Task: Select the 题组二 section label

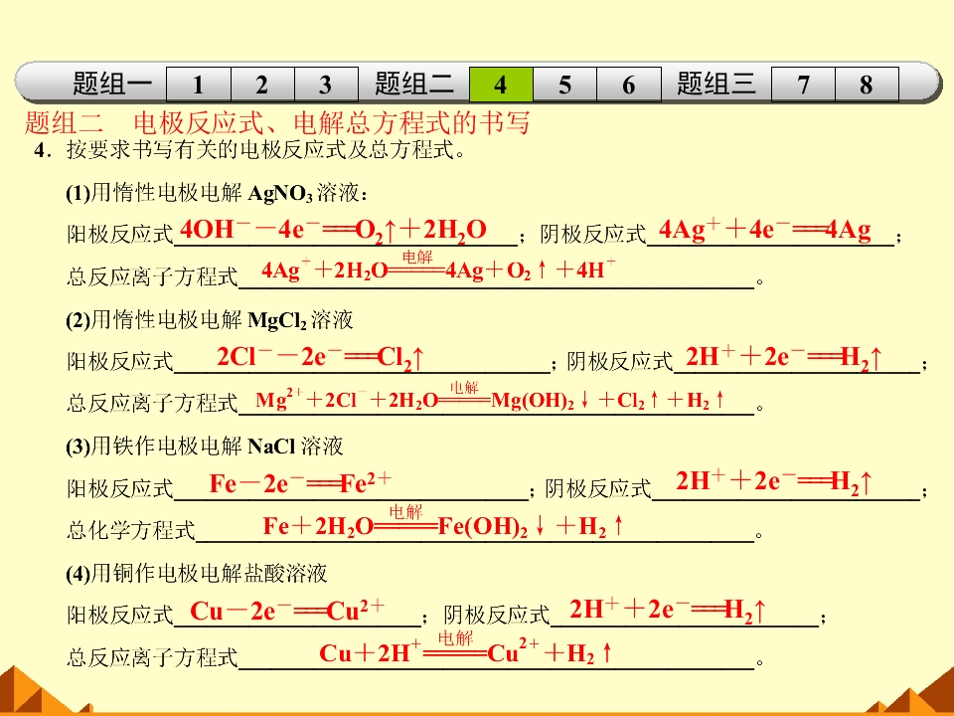Action: pyautogui.click(x=413, y=84)
